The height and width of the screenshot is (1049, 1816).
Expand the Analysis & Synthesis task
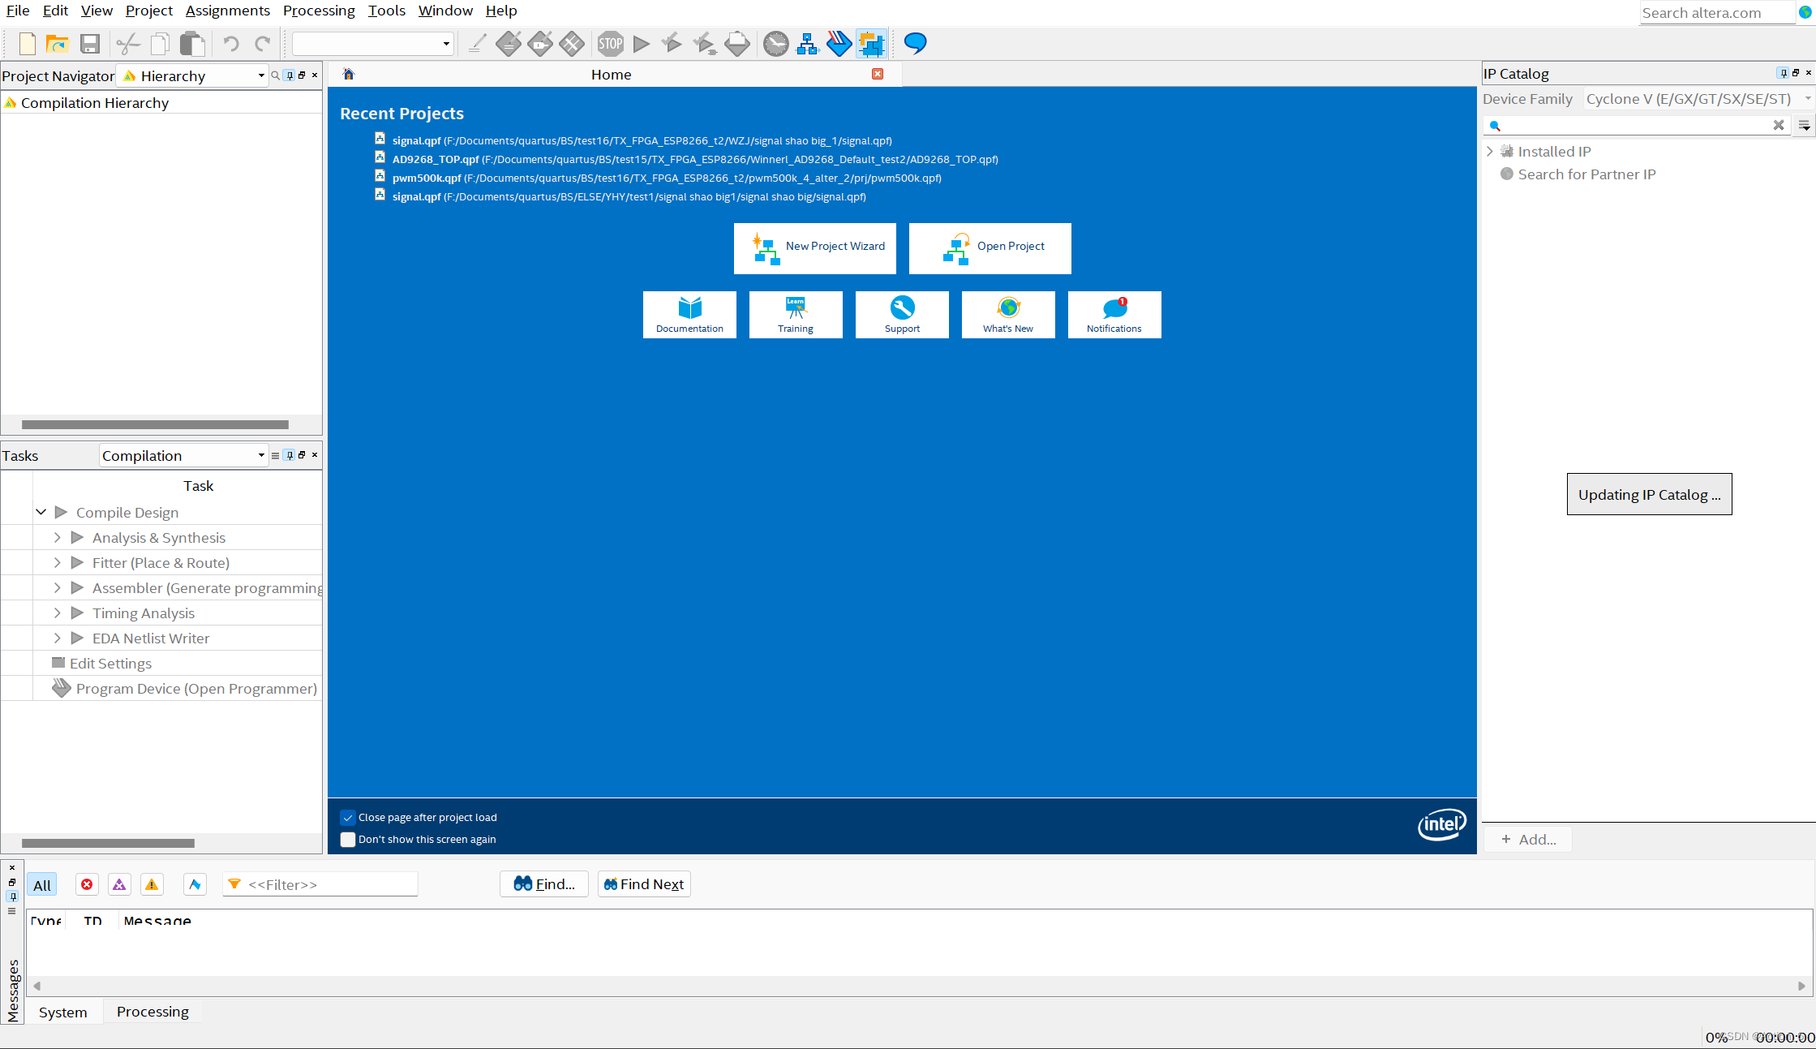point(57,538)
